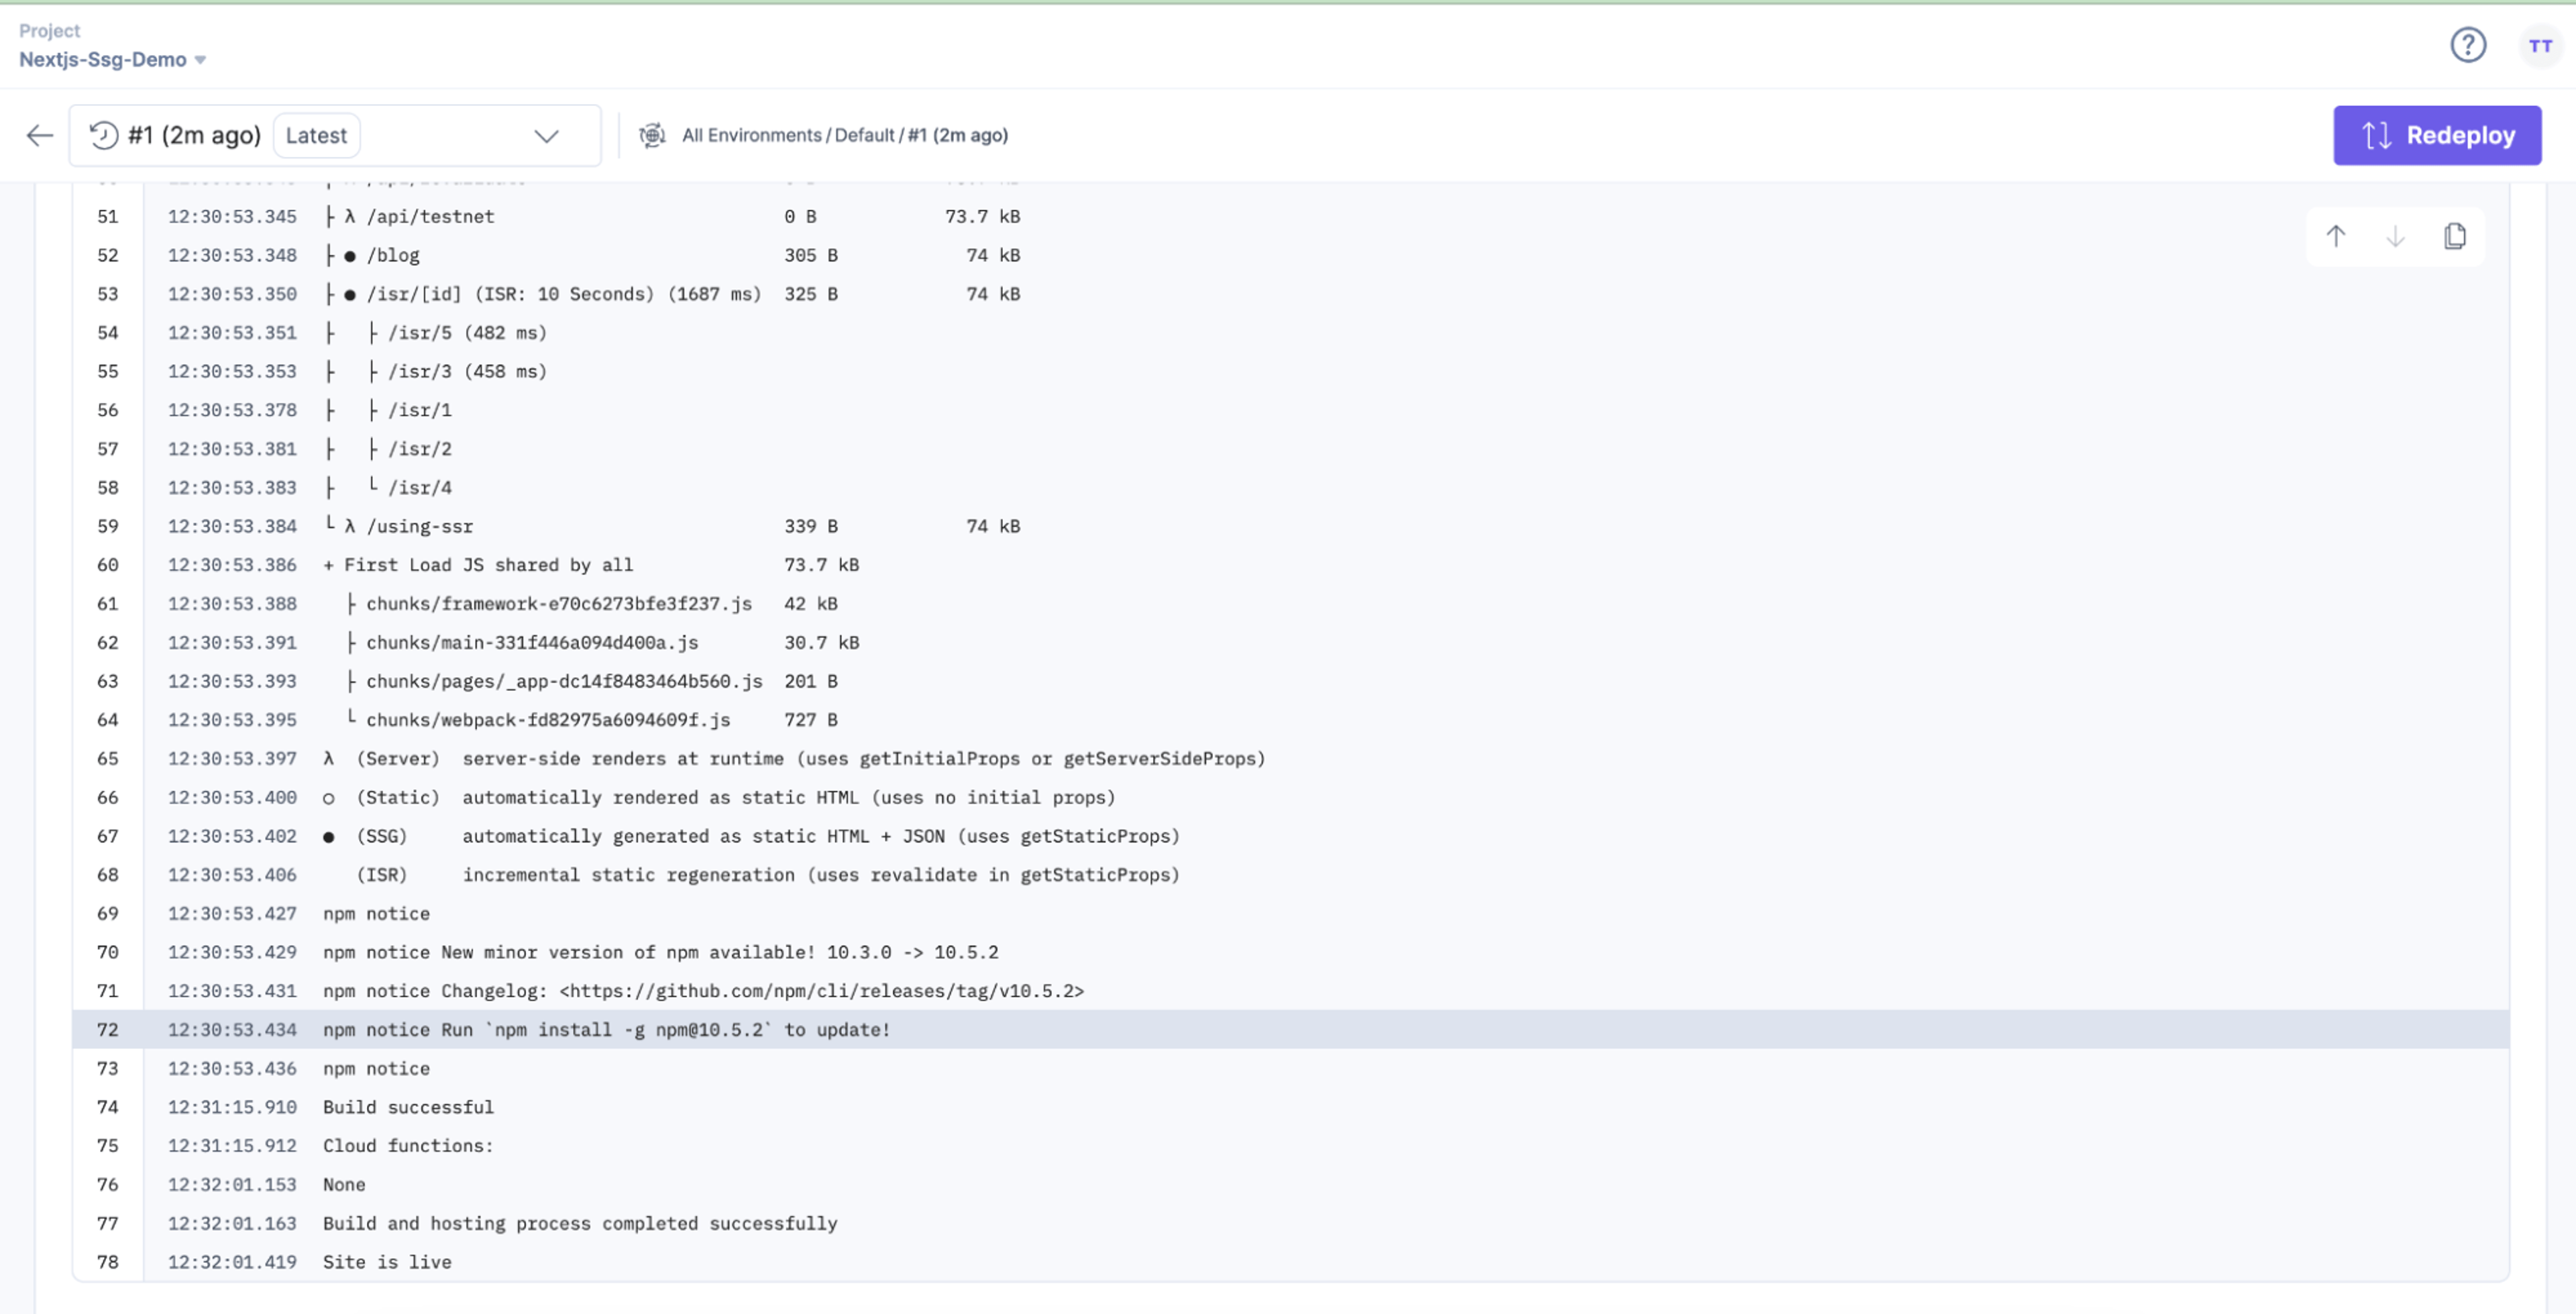
Task: Click the '(SSG) automatically generated' legend line
Action: coord(1290,836)
